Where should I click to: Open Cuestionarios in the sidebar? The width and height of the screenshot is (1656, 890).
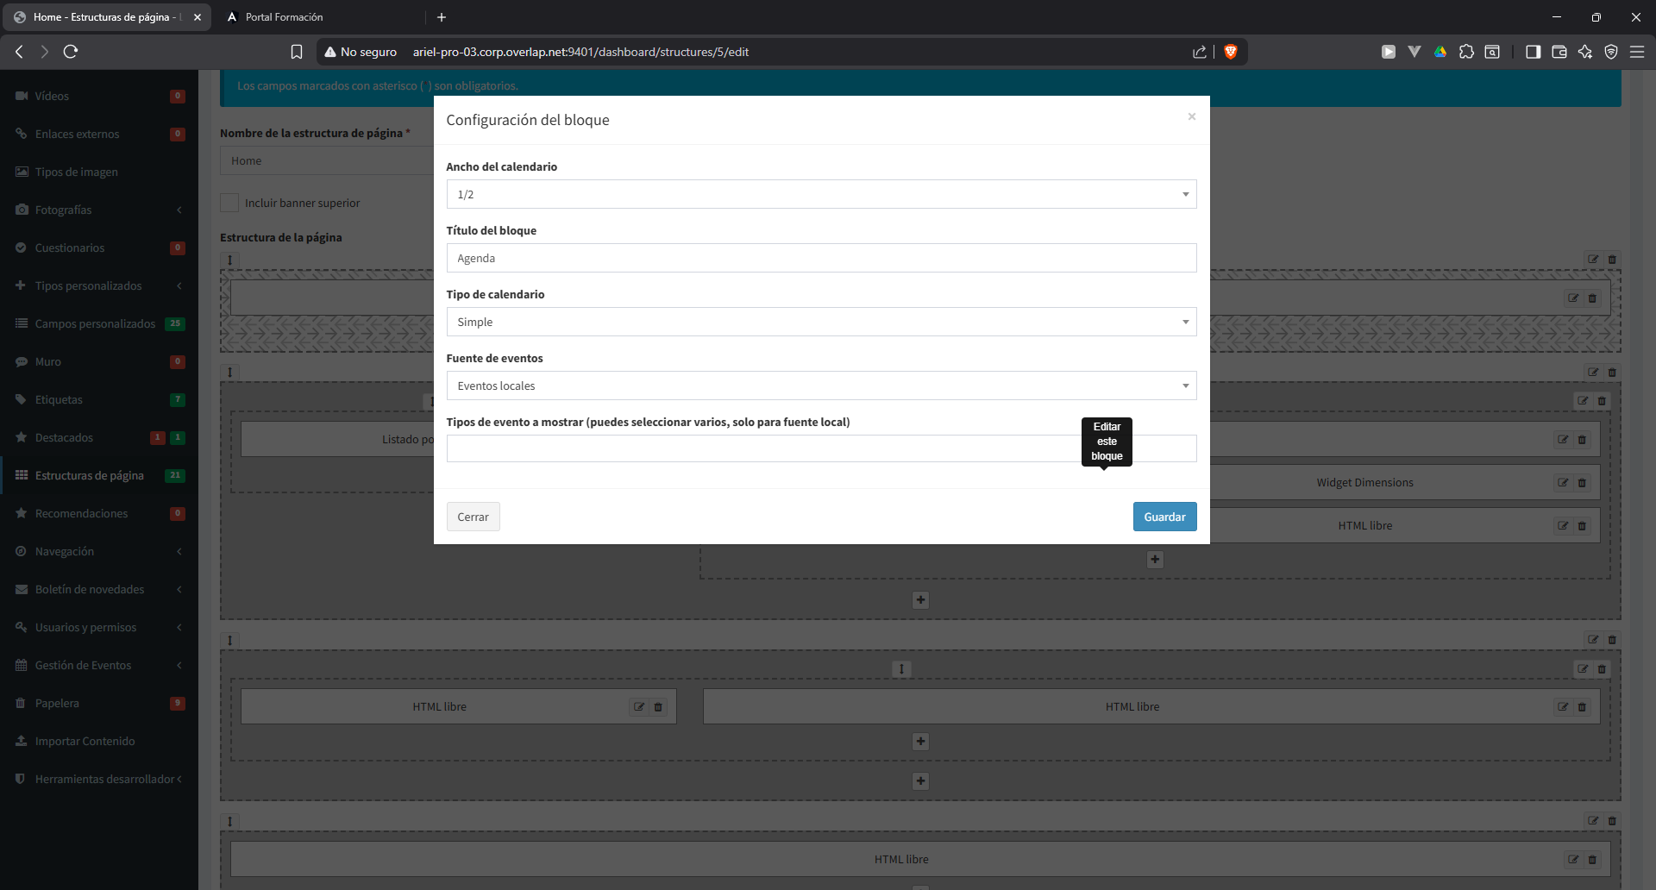(x=99, y=248)
